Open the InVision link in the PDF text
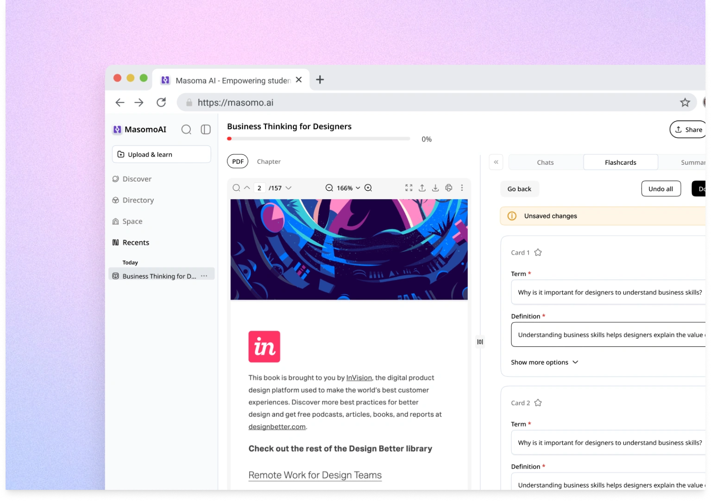The image size is (711, 501). [x=359, y=378]
